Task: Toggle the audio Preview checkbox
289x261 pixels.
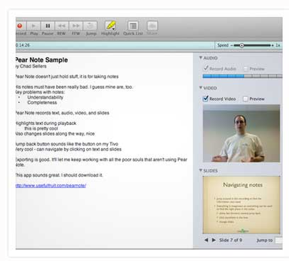Action: click(x=245, y=69)
